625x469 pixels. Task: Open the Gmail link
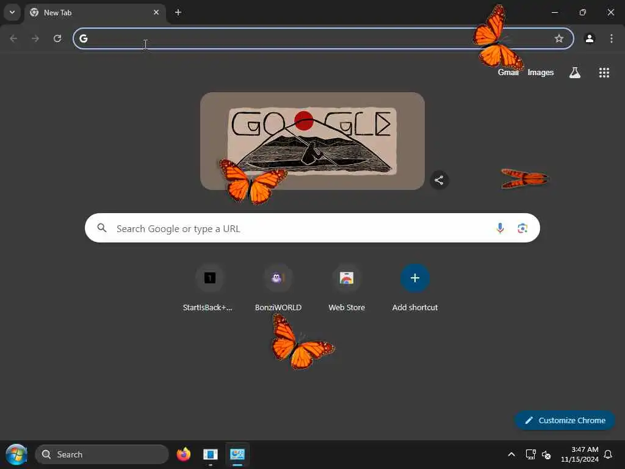pyautogui.click(x=508, y=72)
